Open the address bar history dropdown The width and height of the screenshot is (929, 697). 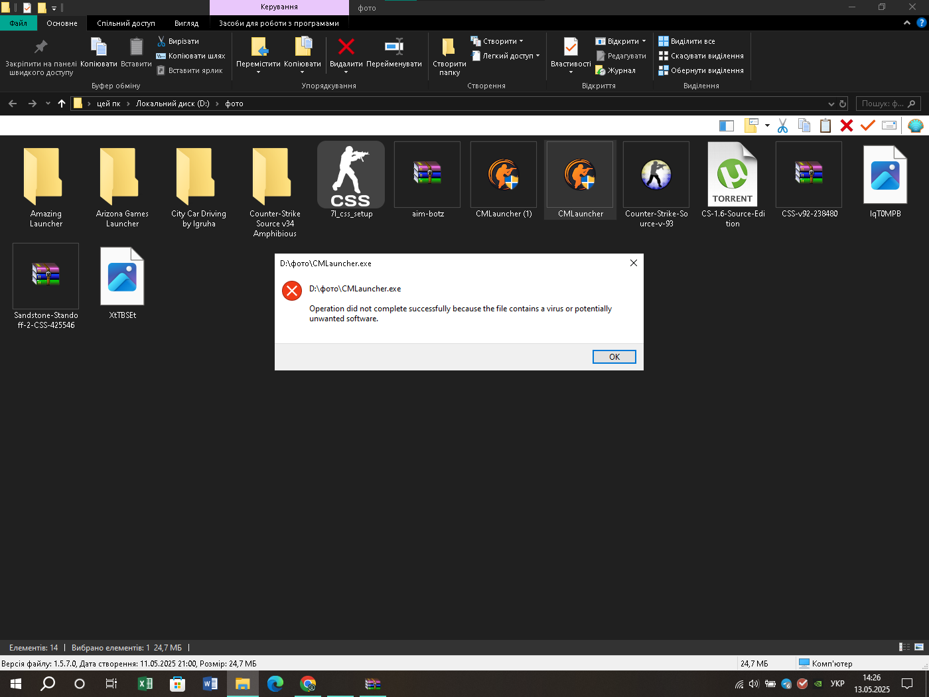tap(831, 104)
